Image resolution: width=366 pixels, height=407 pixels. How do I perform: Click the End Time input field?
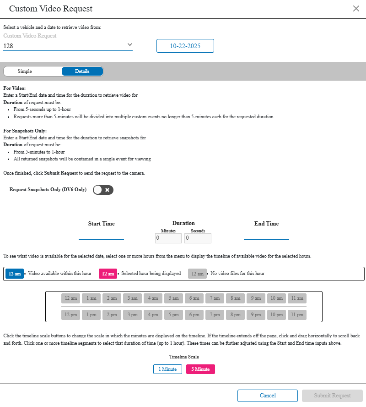coord(266,235)
